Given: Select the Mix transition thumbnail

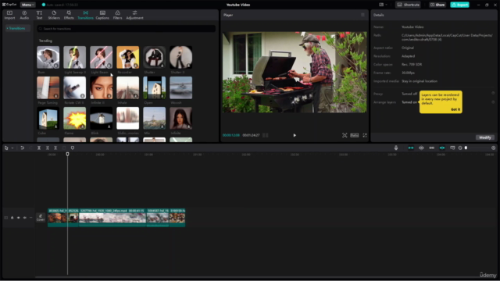Looking at the screenshot, I should [x=155, y=118].
